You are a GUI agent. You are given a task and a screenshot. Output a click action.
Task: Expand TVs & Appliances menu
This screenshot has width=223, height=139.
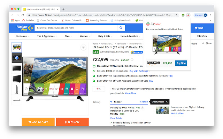click(x=47, y=36)
